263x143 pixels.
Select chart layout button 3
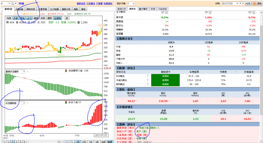click(x=12, y=142)
